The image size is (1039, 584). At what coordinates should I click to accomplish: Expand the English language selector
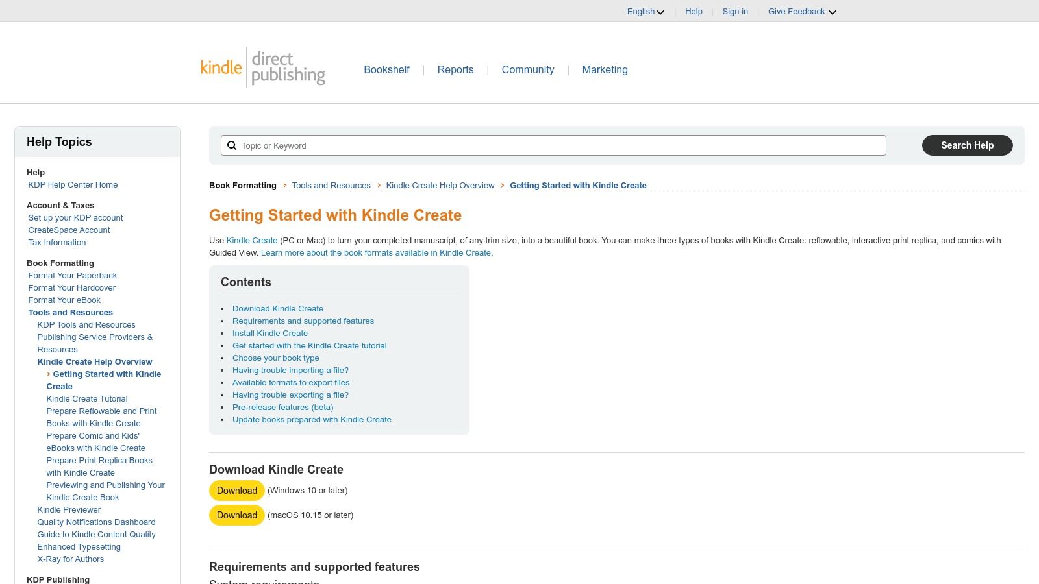click(x=645, y=11)
